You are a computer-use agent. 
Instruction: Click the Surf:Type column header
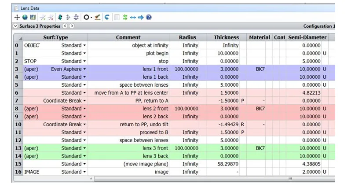[x=55, y=37]
